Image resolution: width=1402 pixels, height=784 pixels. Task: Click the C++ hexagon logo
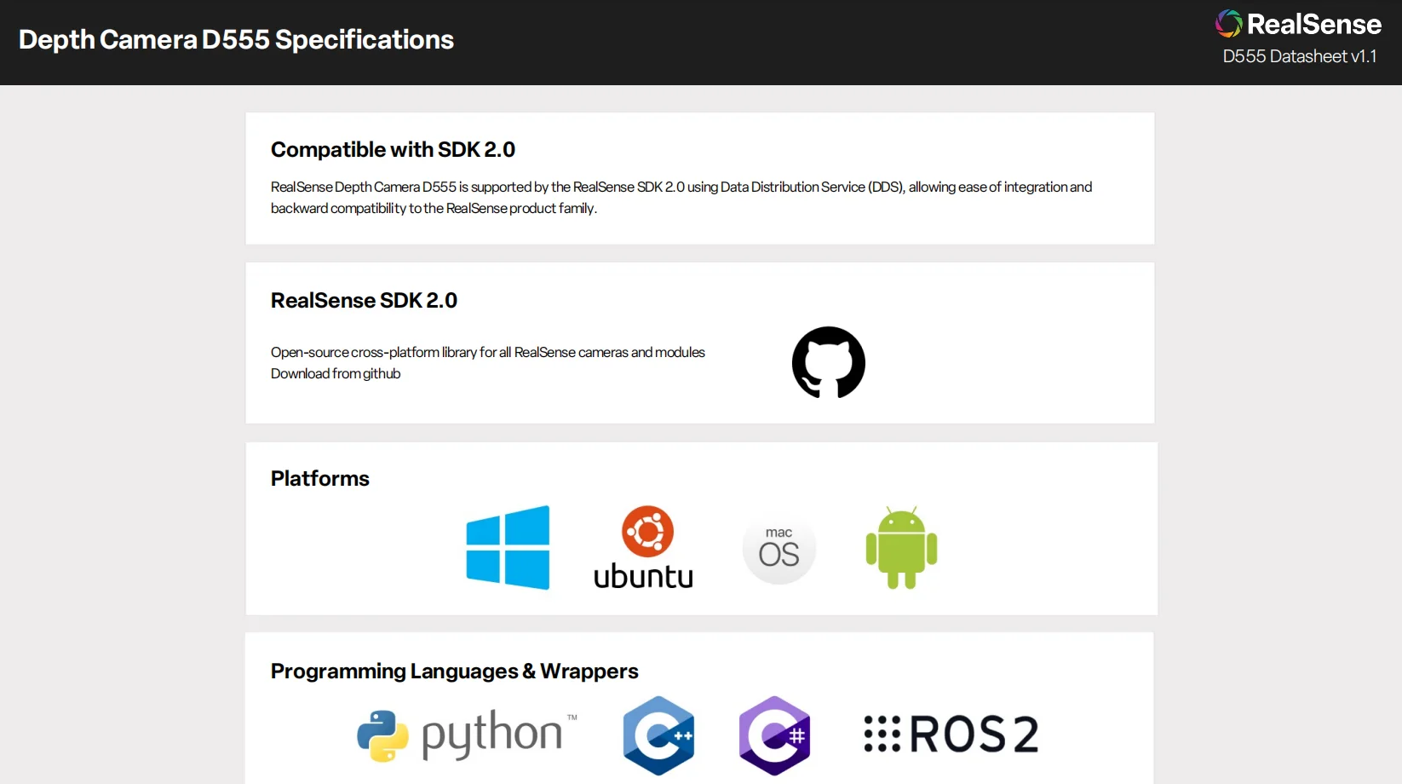pyautogui.click(x=658, y=735)
